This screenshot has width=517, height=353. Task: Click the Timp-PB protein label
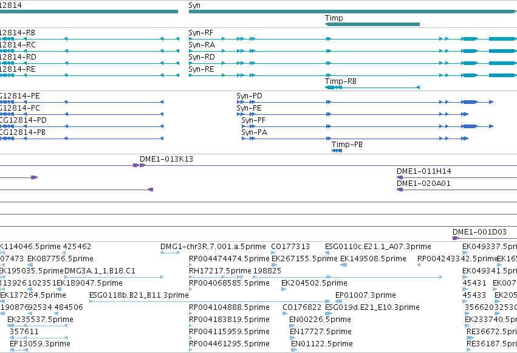[x=347, y=145]
